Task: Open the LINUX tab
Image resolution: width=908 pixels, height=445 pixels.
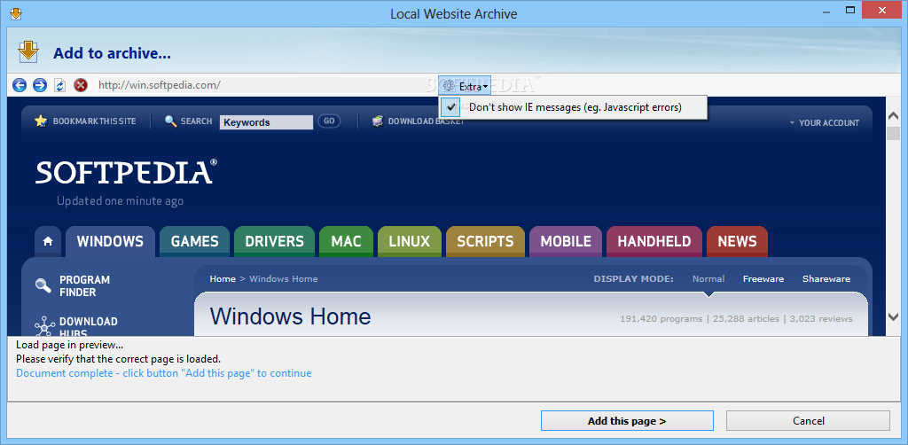Action: click(x=410, y=241)
